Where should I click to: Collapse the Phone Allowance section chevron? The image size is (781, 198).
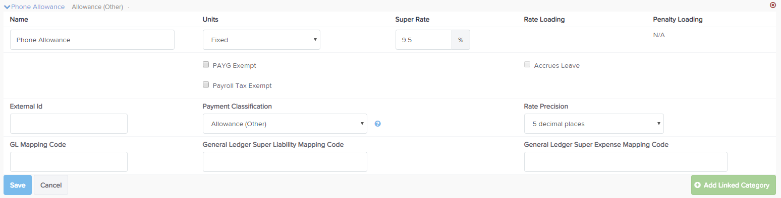[x=7, y=7]
